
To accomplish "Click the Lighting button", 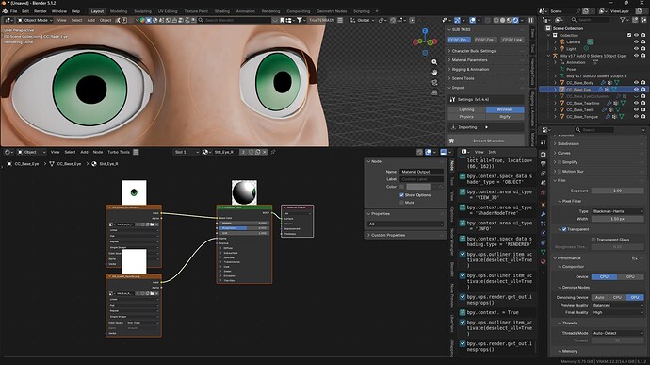I will click(x=466, y=109).
